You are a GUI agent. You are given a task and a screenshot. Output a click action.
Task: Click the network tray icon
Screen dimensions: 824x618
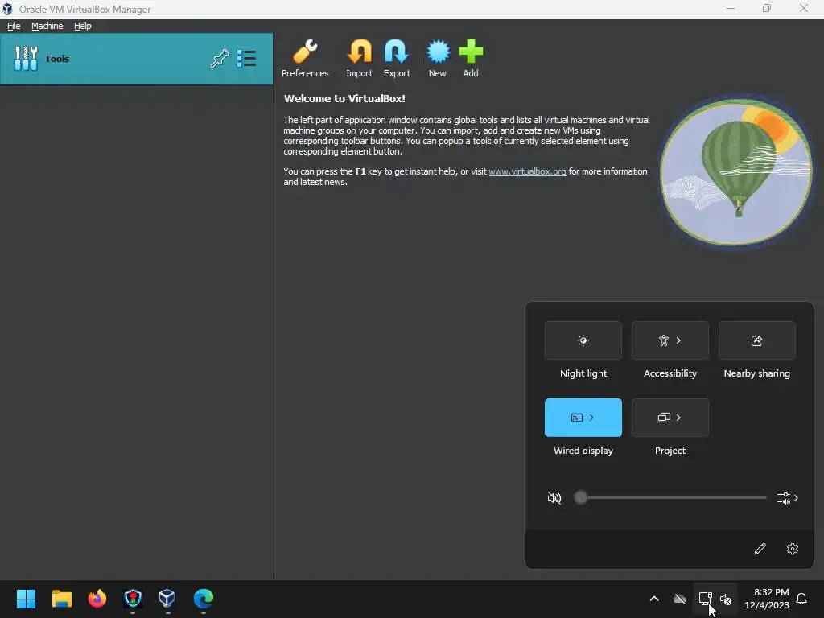click(705, 599)
